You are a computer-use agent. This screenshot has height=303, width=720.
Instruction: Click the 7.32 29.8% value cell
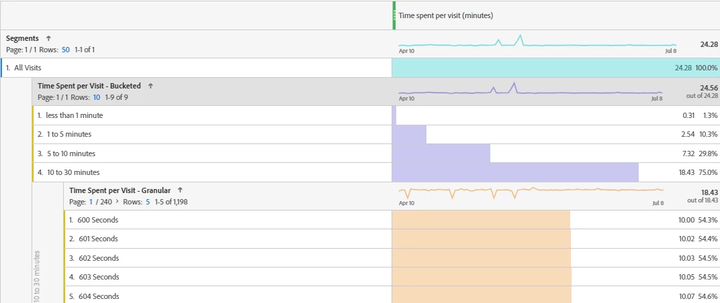coord(555,154)
